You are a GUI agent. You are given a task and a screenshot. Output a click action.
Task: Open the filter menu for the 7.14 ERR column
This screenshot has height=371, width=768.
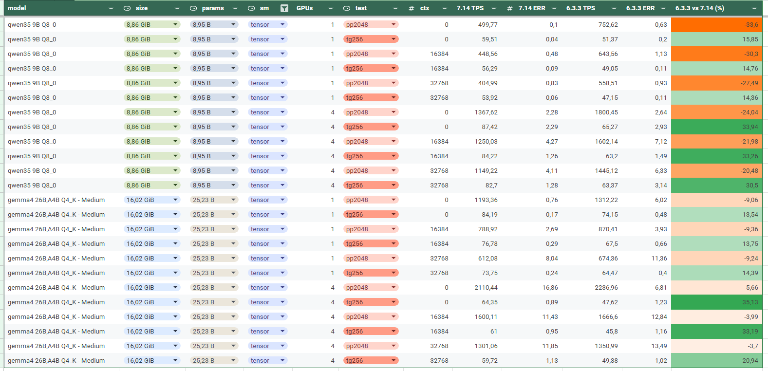click(554, 8)
